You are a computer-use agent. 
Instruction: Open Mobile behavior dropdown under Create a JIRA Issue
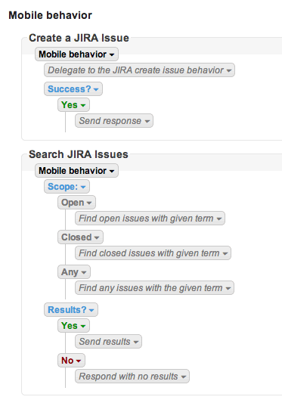(76, 54)
